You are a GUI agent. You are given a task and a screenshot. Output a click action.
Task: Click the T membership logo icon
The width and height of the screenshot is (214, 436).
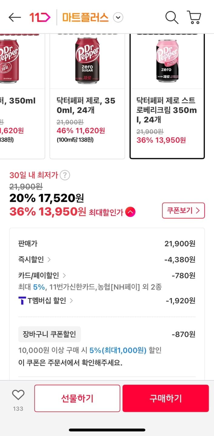[x=22, y=301]
